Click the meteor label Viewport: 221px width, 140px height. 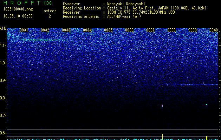50,11
